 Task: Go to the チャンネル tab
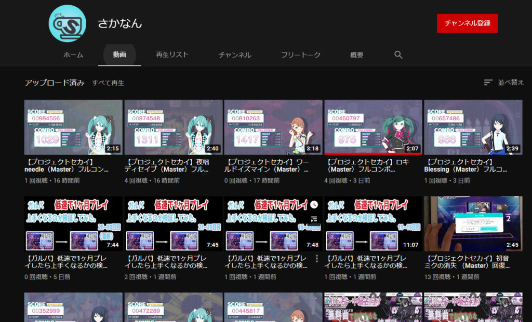(x=235, y=55)
